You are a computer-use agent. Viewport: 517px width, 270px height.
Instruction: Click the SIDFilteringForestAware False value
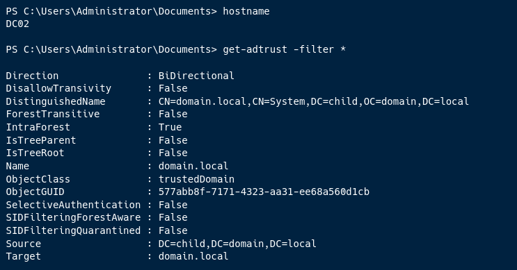pyautogui.click(x=173, y=217)
